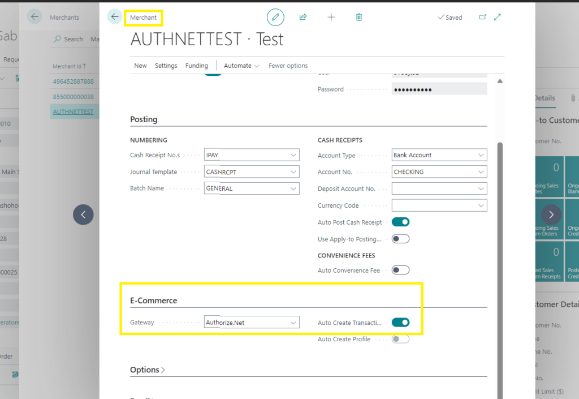Create a new record with the plus icon
This screenshot has height=399, width=579.
[x=331, y=17]
